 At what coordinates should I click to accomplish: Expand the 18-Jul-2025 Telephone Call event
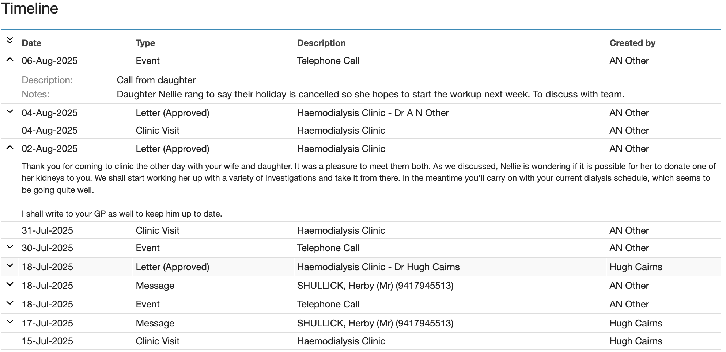click(x=10, y=303)
